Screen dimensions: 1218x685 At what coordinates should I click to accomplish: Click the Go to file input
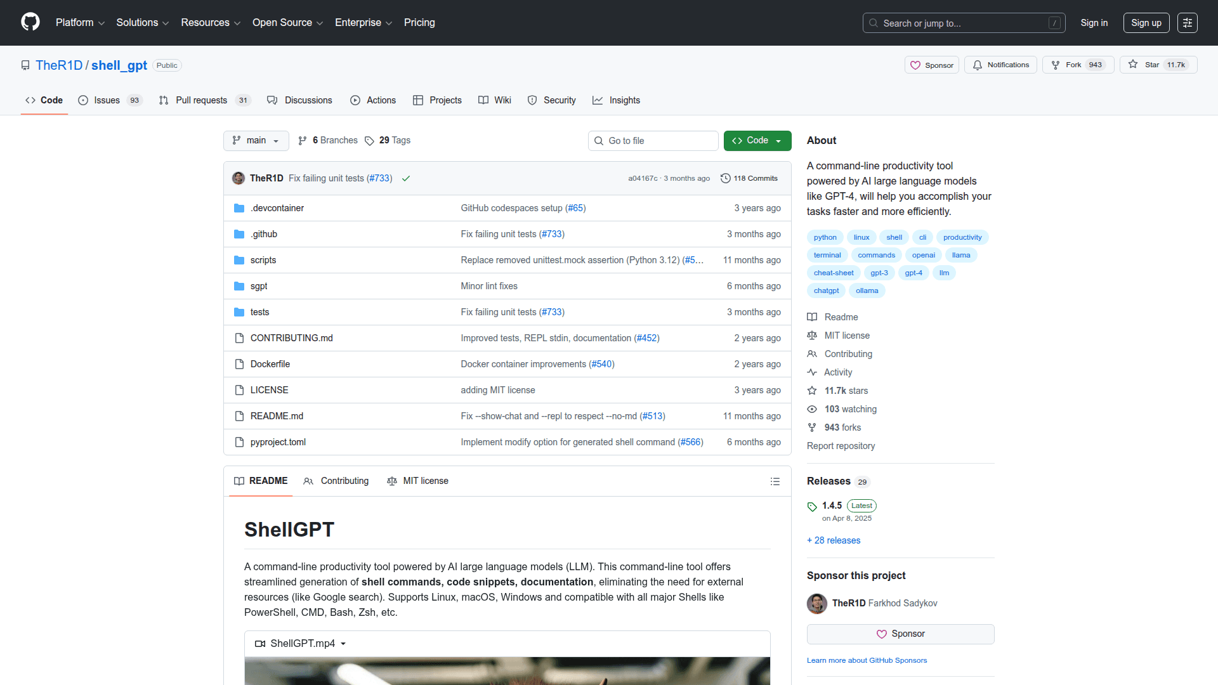pos(653,141)
